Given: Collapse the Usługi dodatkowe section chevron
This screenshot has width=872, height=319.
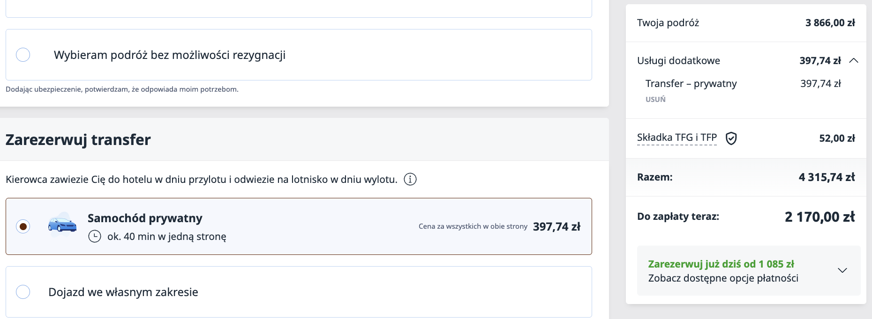Looking at the screenshot, I should [854, 60].
